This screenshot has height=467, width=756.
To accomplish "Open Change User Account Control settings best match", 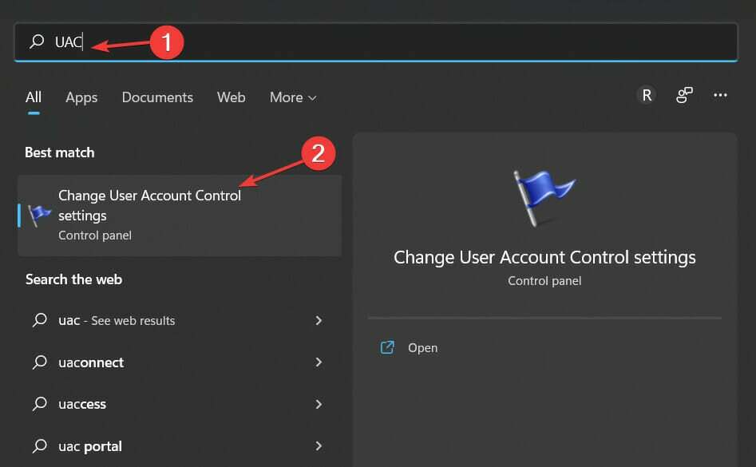I will click(x=180, y=216).
